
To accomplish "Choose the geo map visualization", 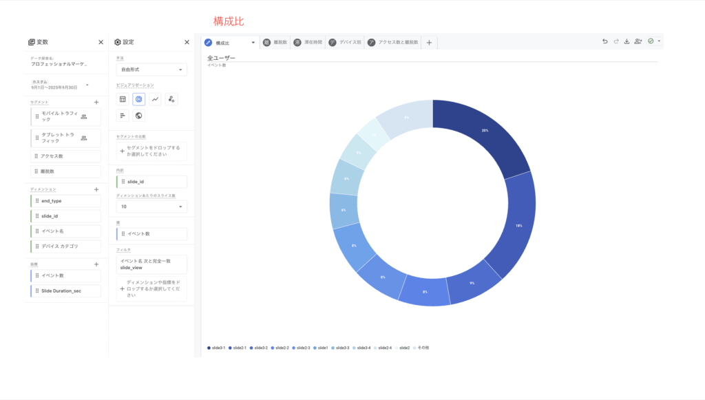I will coord(138,116).
